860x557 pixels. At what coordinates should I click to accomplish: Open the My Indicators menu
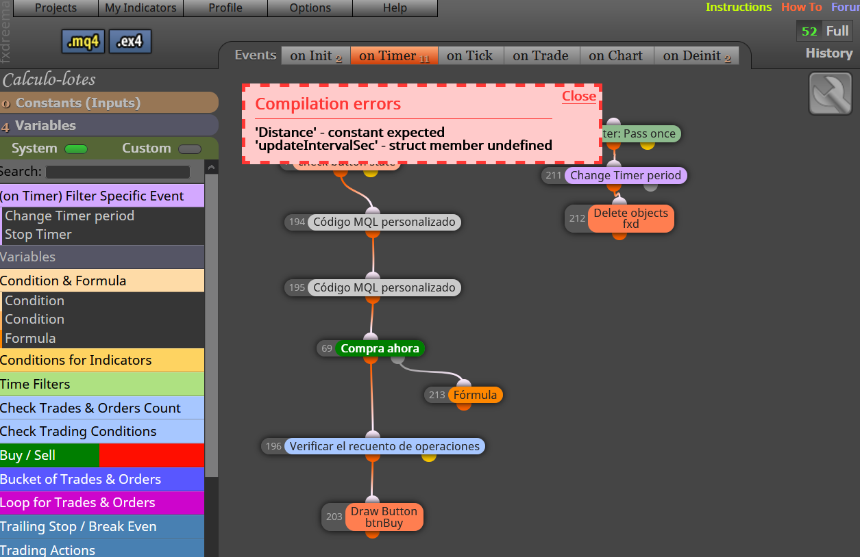click(x=140, y=8)
